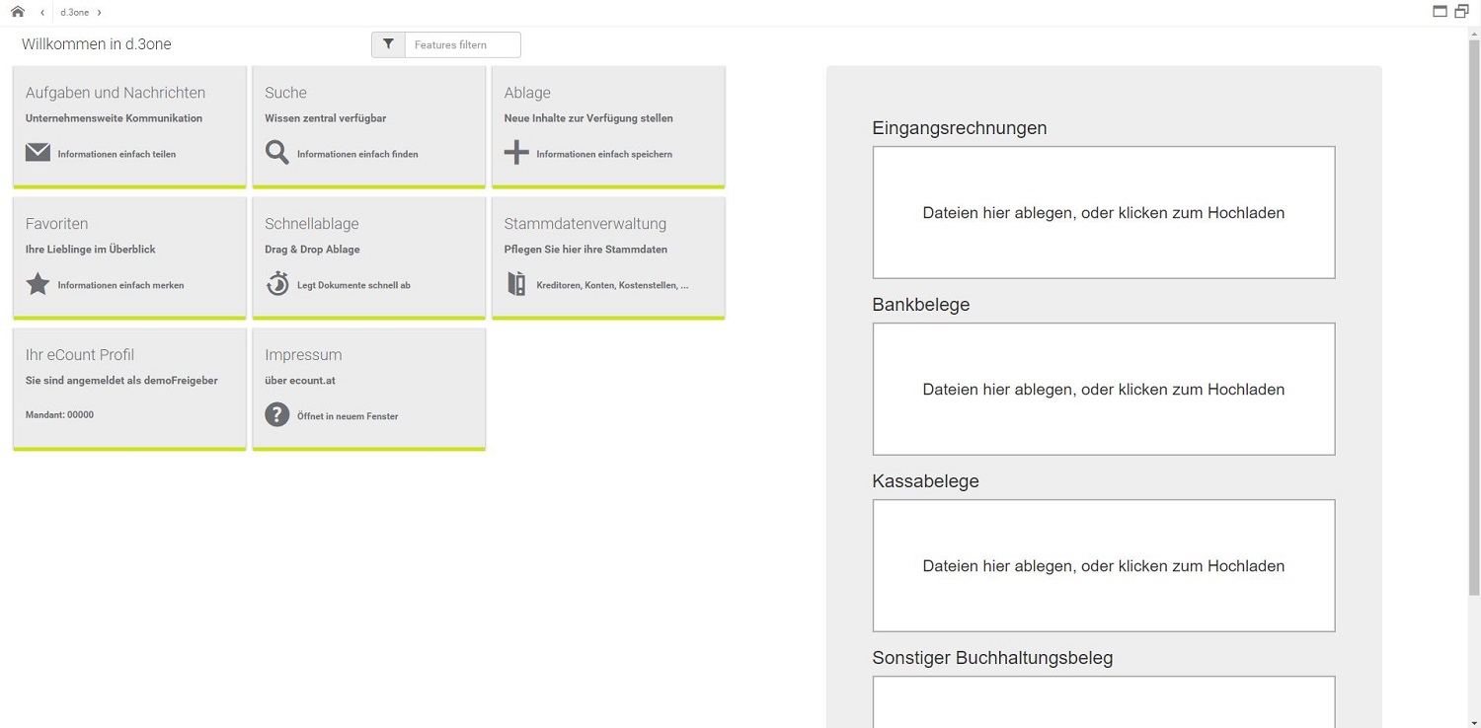Expand the chevron after d.3one breadcrumb
The image size is (1481, 728).
(100, 12)
